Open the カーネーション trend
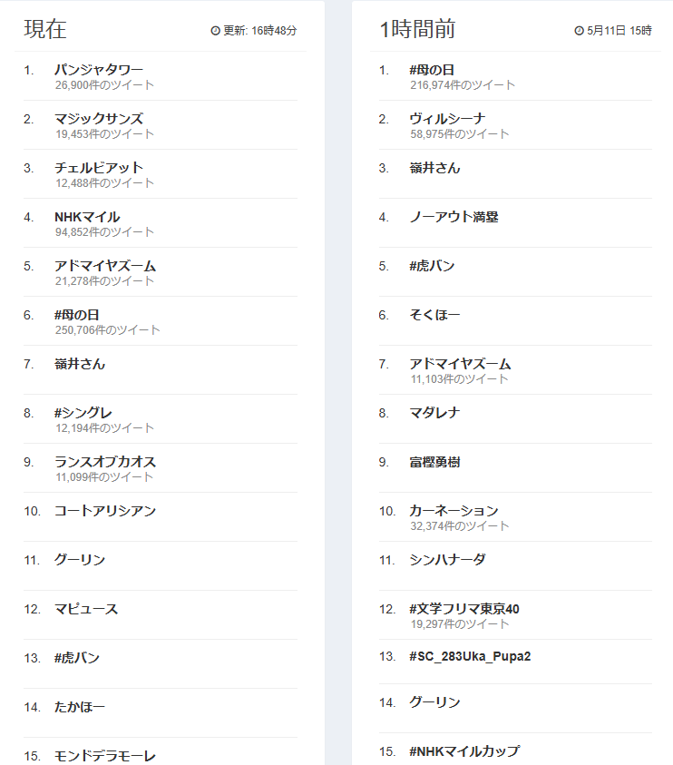The height and width of the screenshot is (765, 673). coord(454,511)
